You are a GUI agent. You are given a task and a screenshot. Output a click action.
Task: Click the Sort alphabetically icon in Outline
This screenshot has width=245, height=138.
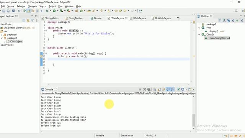(224, 20)
